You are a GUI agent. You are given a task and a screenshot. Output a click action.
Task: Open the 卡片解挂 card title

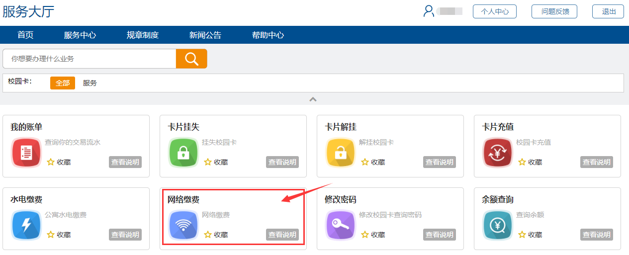tap(341, 127)
